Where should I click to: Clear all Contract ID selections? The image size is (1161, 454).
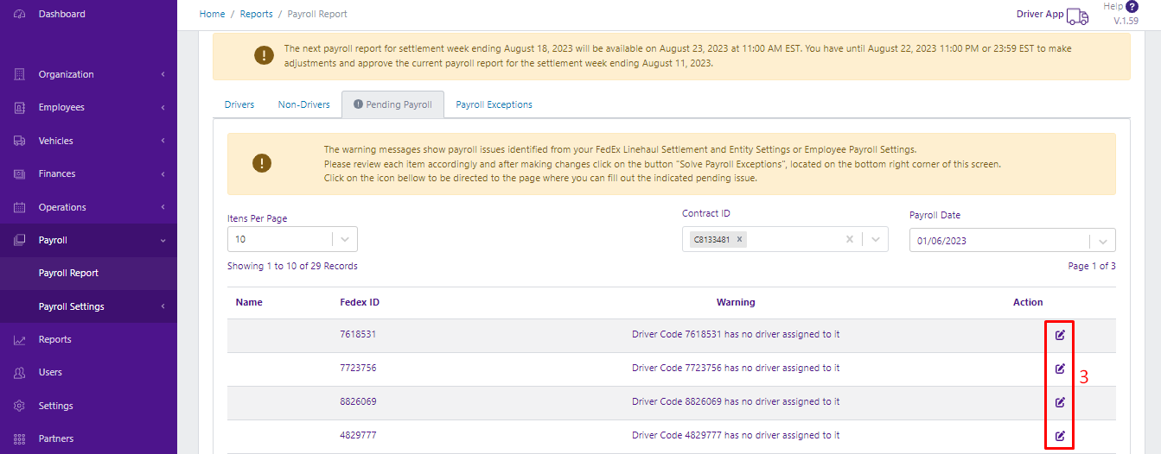[850, 240]
